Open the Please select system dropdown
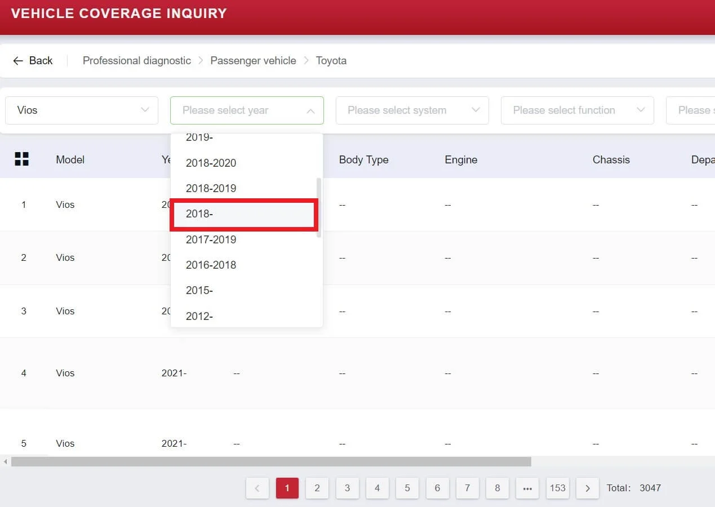715x507 pixels. [411, 110]
